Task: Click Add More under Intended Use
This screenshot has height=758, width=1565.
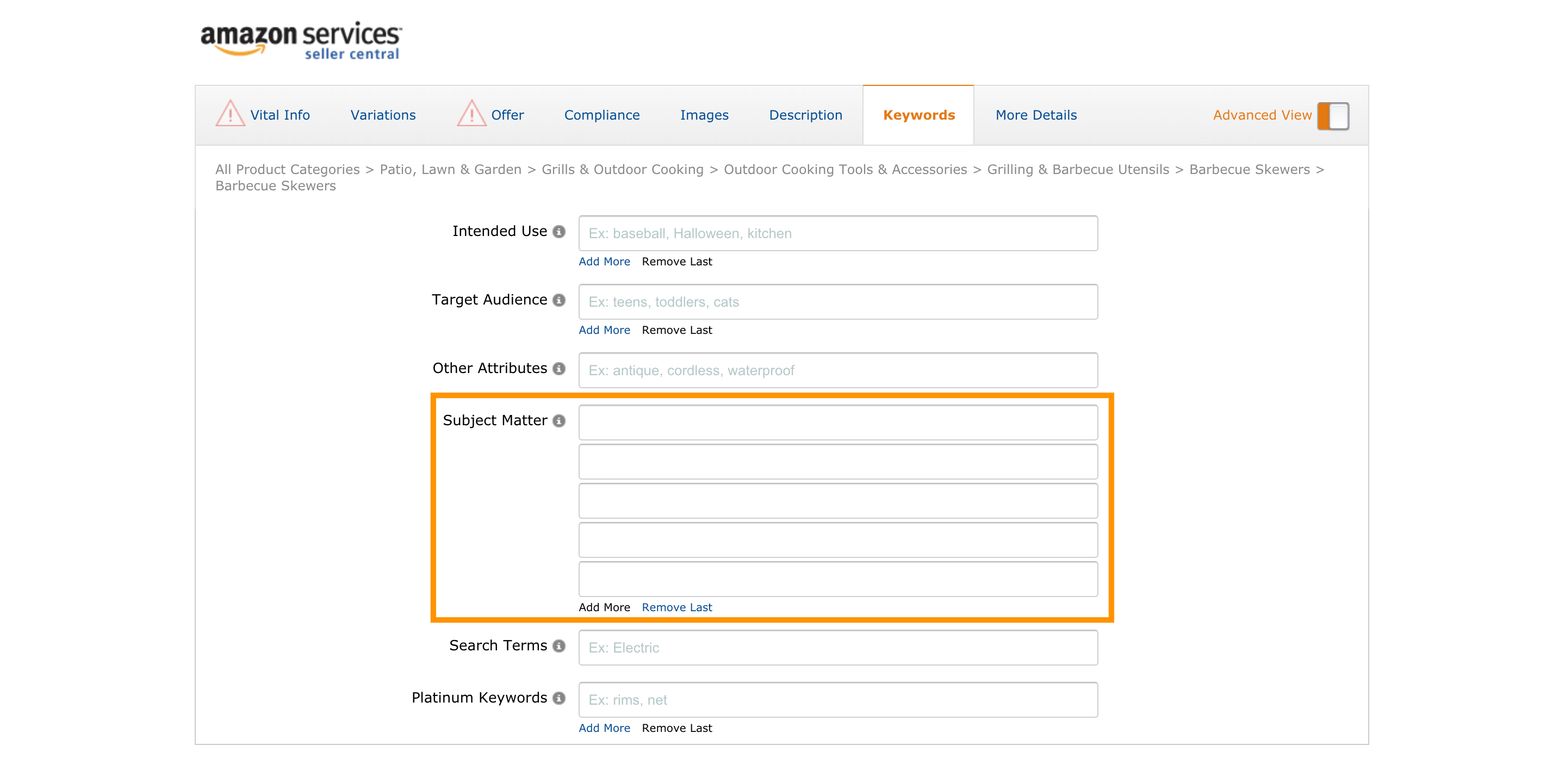Action: tap(604, 262)
